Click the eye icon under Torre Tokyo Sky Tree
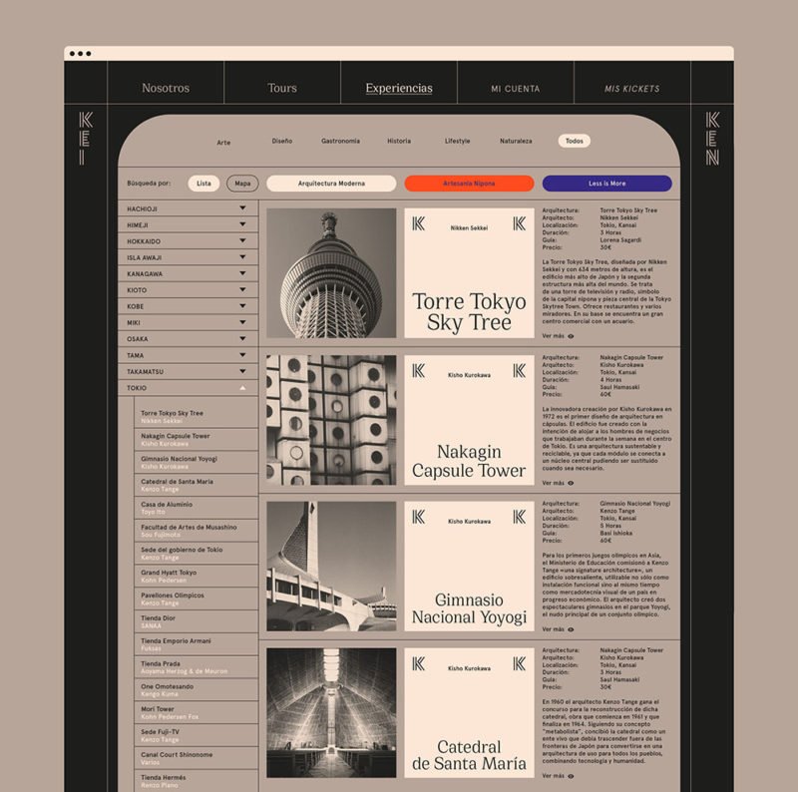This screenshot has width=798, height=792. [571, 336]
